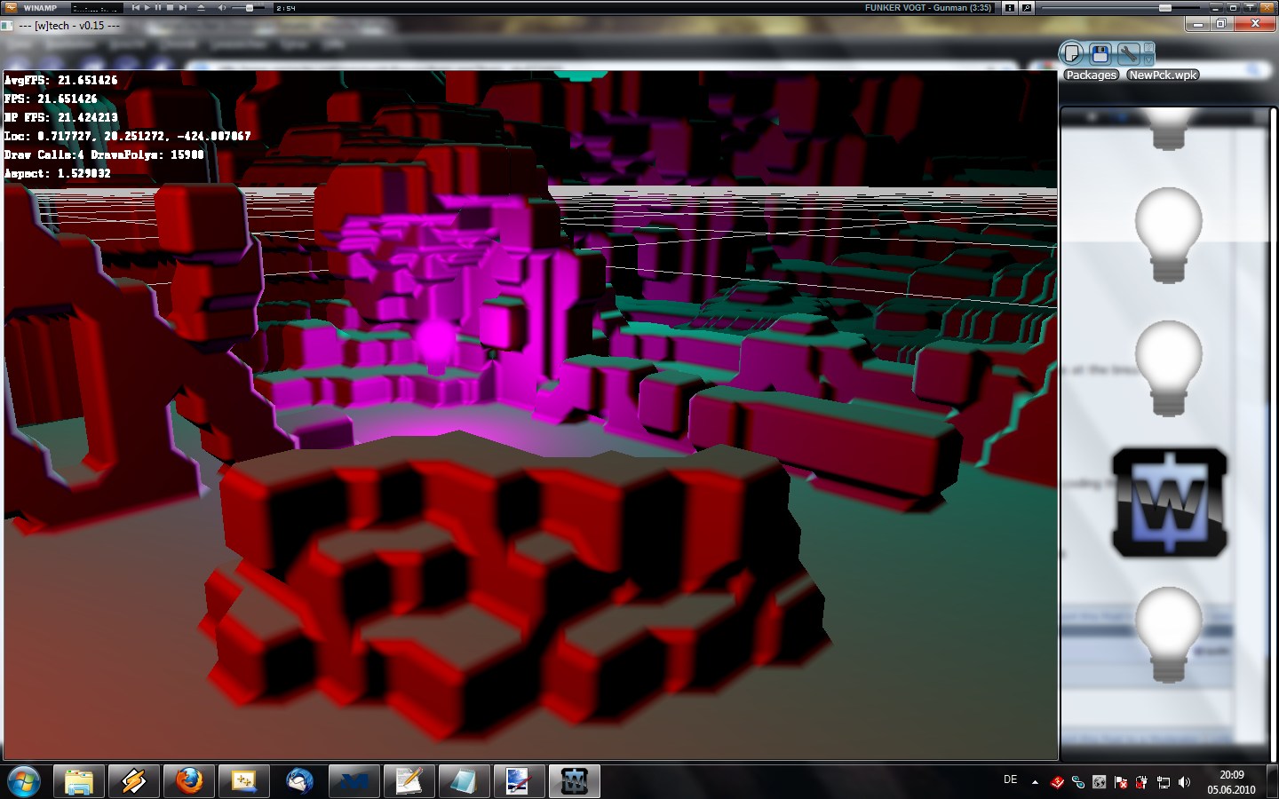The width and height of the screenshot is (1279, 799).
Task: Click the small help question-mark button
Action: pyautogui.click(x=1148, y=47)
